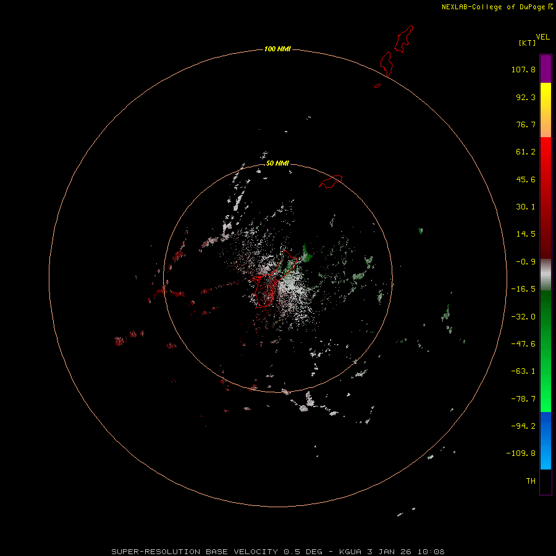Viewport: 556px width, 556px height.
Task: Click the Super-Resolution Base Velocity caption text
Action: (x=217, y=552)
